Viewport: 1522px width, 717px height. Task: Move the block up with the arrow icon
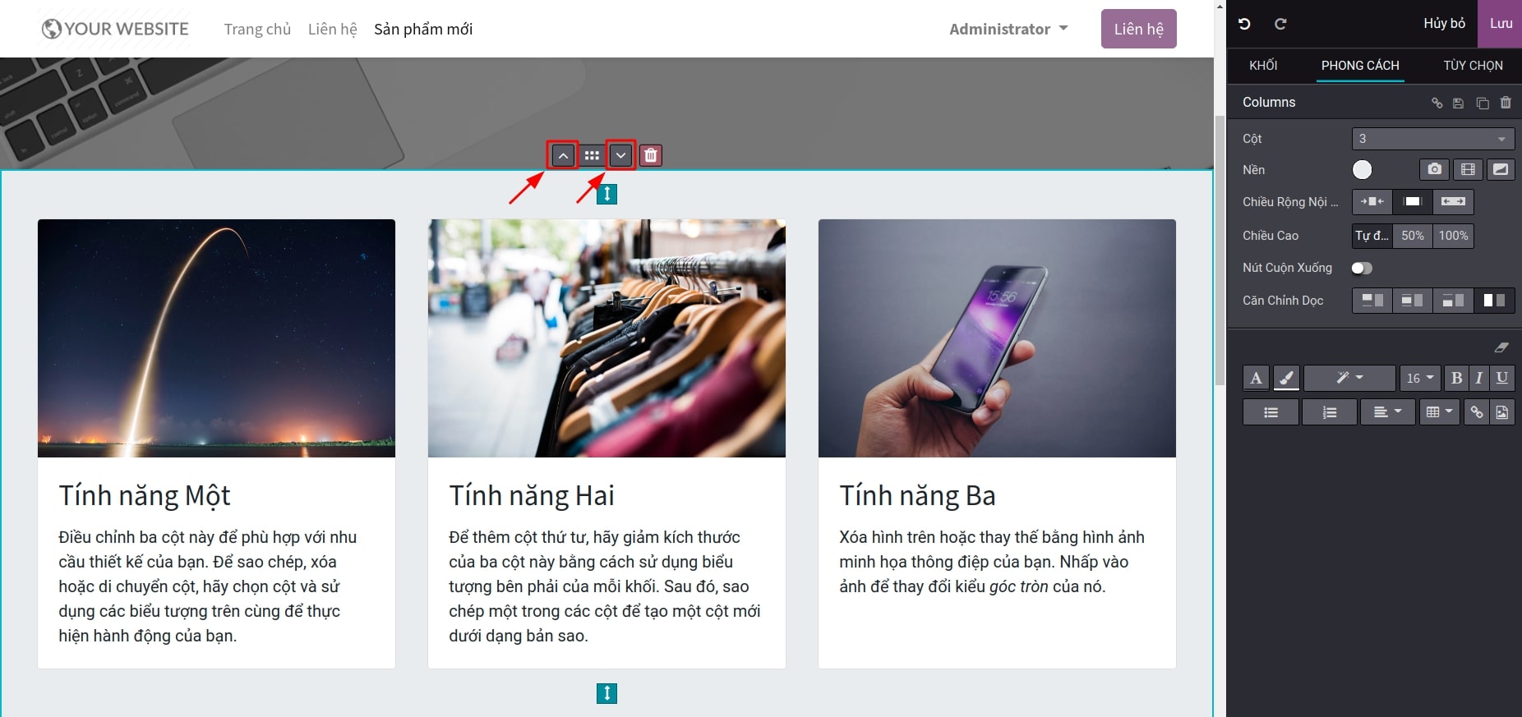pos(563,155)
